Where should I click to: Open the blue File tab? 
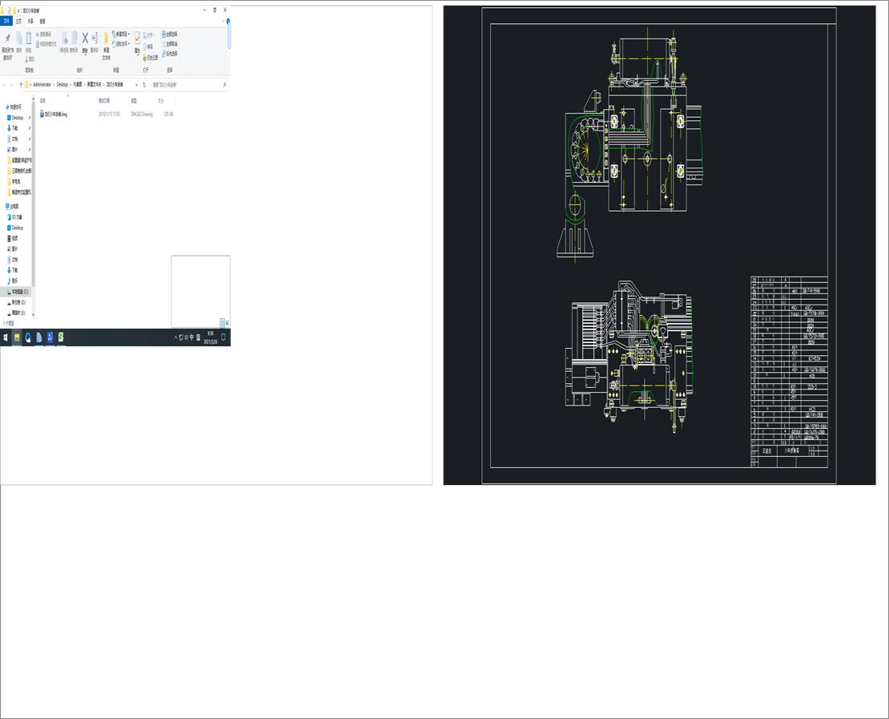tap(6, 21)
